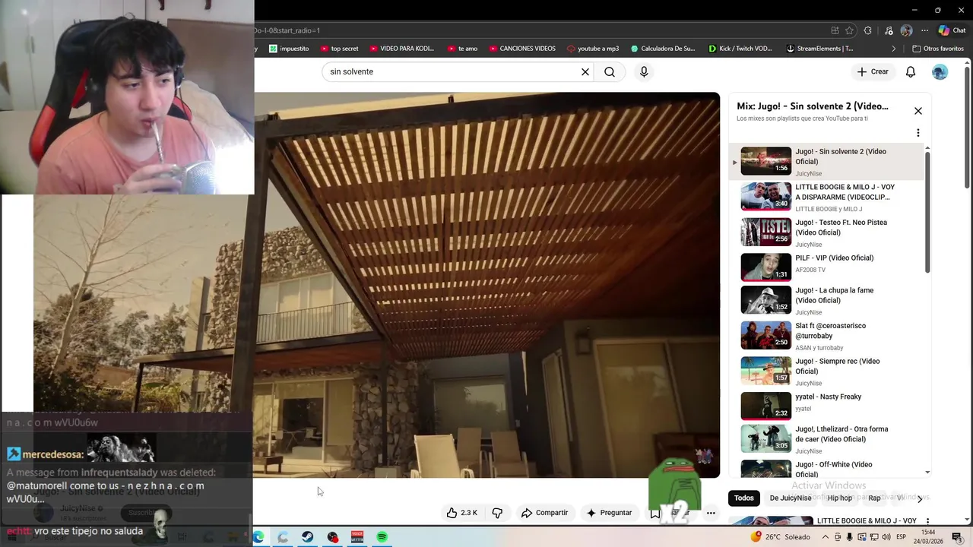Click playlist scrollbar down arrow
The width and height of the screenshot is (973, 547).
(927, 473)
